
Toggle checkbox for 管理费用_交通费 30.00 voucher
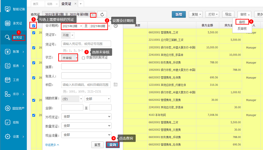click(34, 100)
